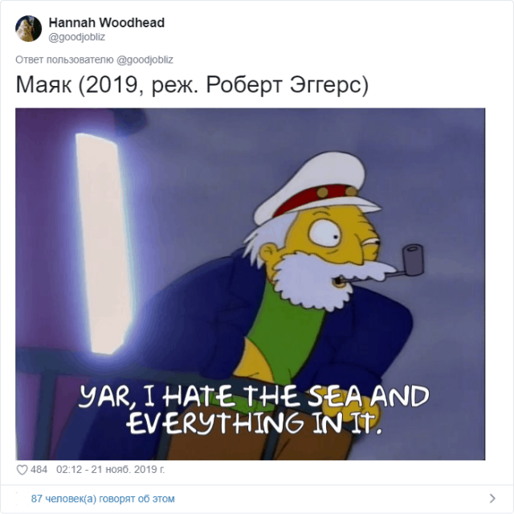Image resolution: width=514 pixels, height=514 pixels.
Task: Open the tweet timestamp 02:12 - 21 нояб. 2019
Action: tap(110, 469)
